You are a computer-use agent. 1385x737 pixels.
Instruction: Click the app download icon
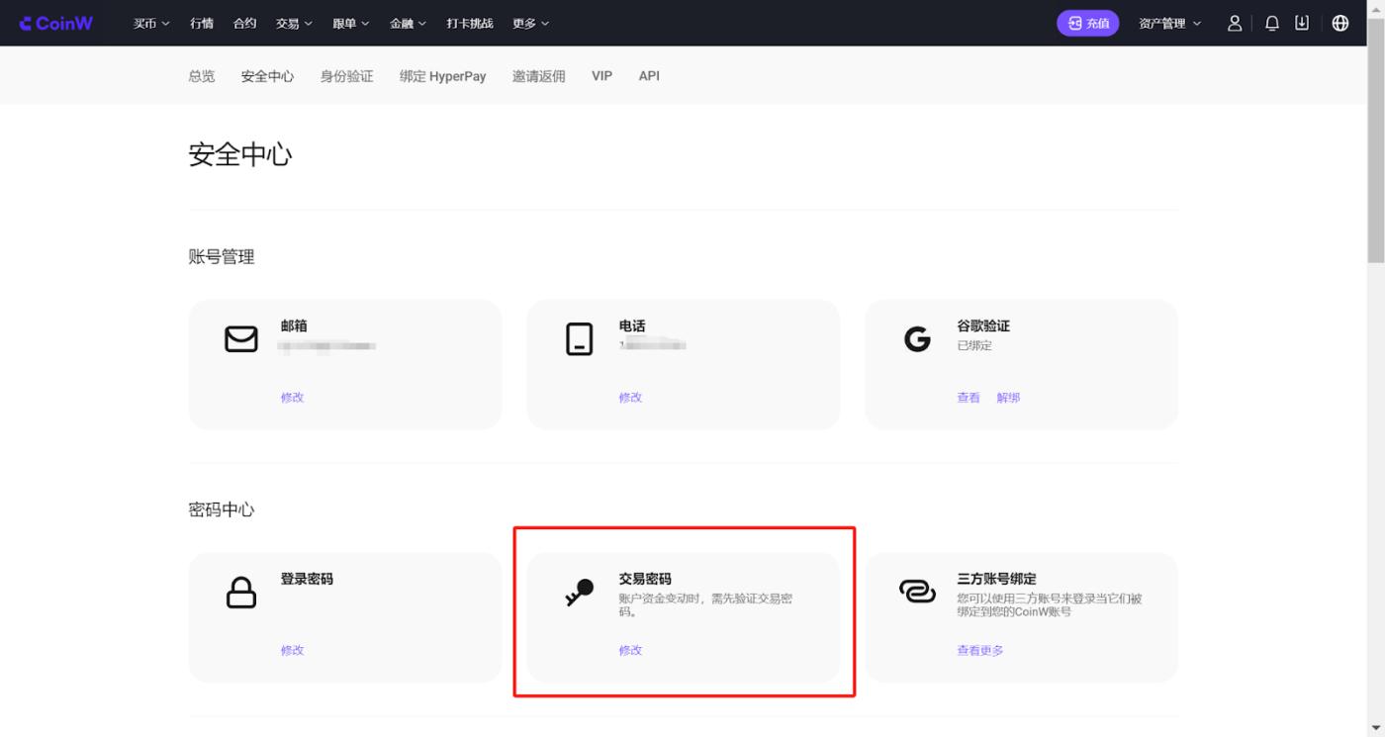click(1302, 23)
